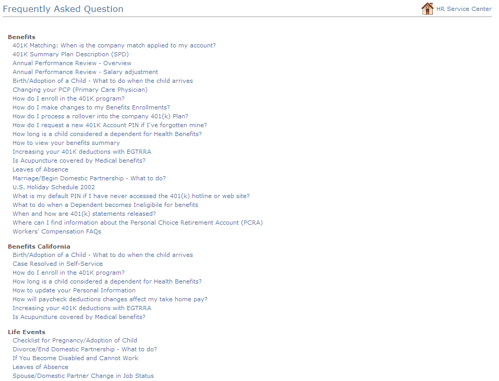This screenshot has width=499, height=381.
Task: Open how to enroll in the 401K program
Action: click(x=68, y=99)
